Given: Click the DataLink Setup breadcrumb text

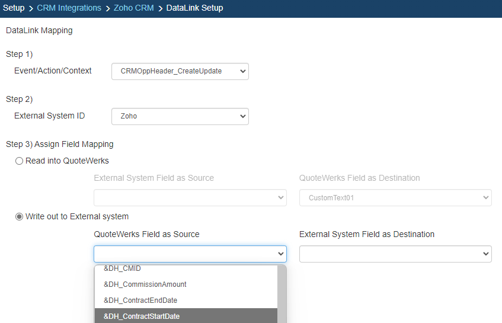Looking at the screenshot, I should pyautogui.click(x=194, y=8).
